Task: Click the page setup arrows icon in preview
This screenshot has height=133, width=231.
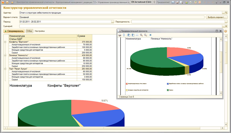Action: pos(124,35)
